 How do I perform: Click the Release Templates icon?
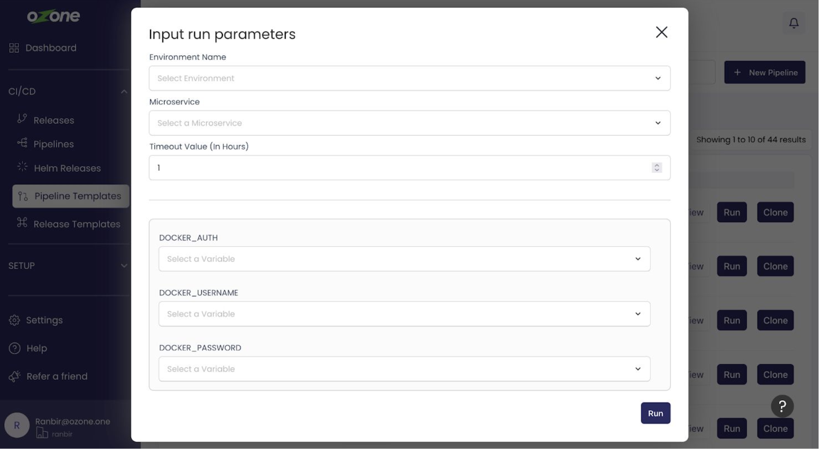click(x=22, y=223)
